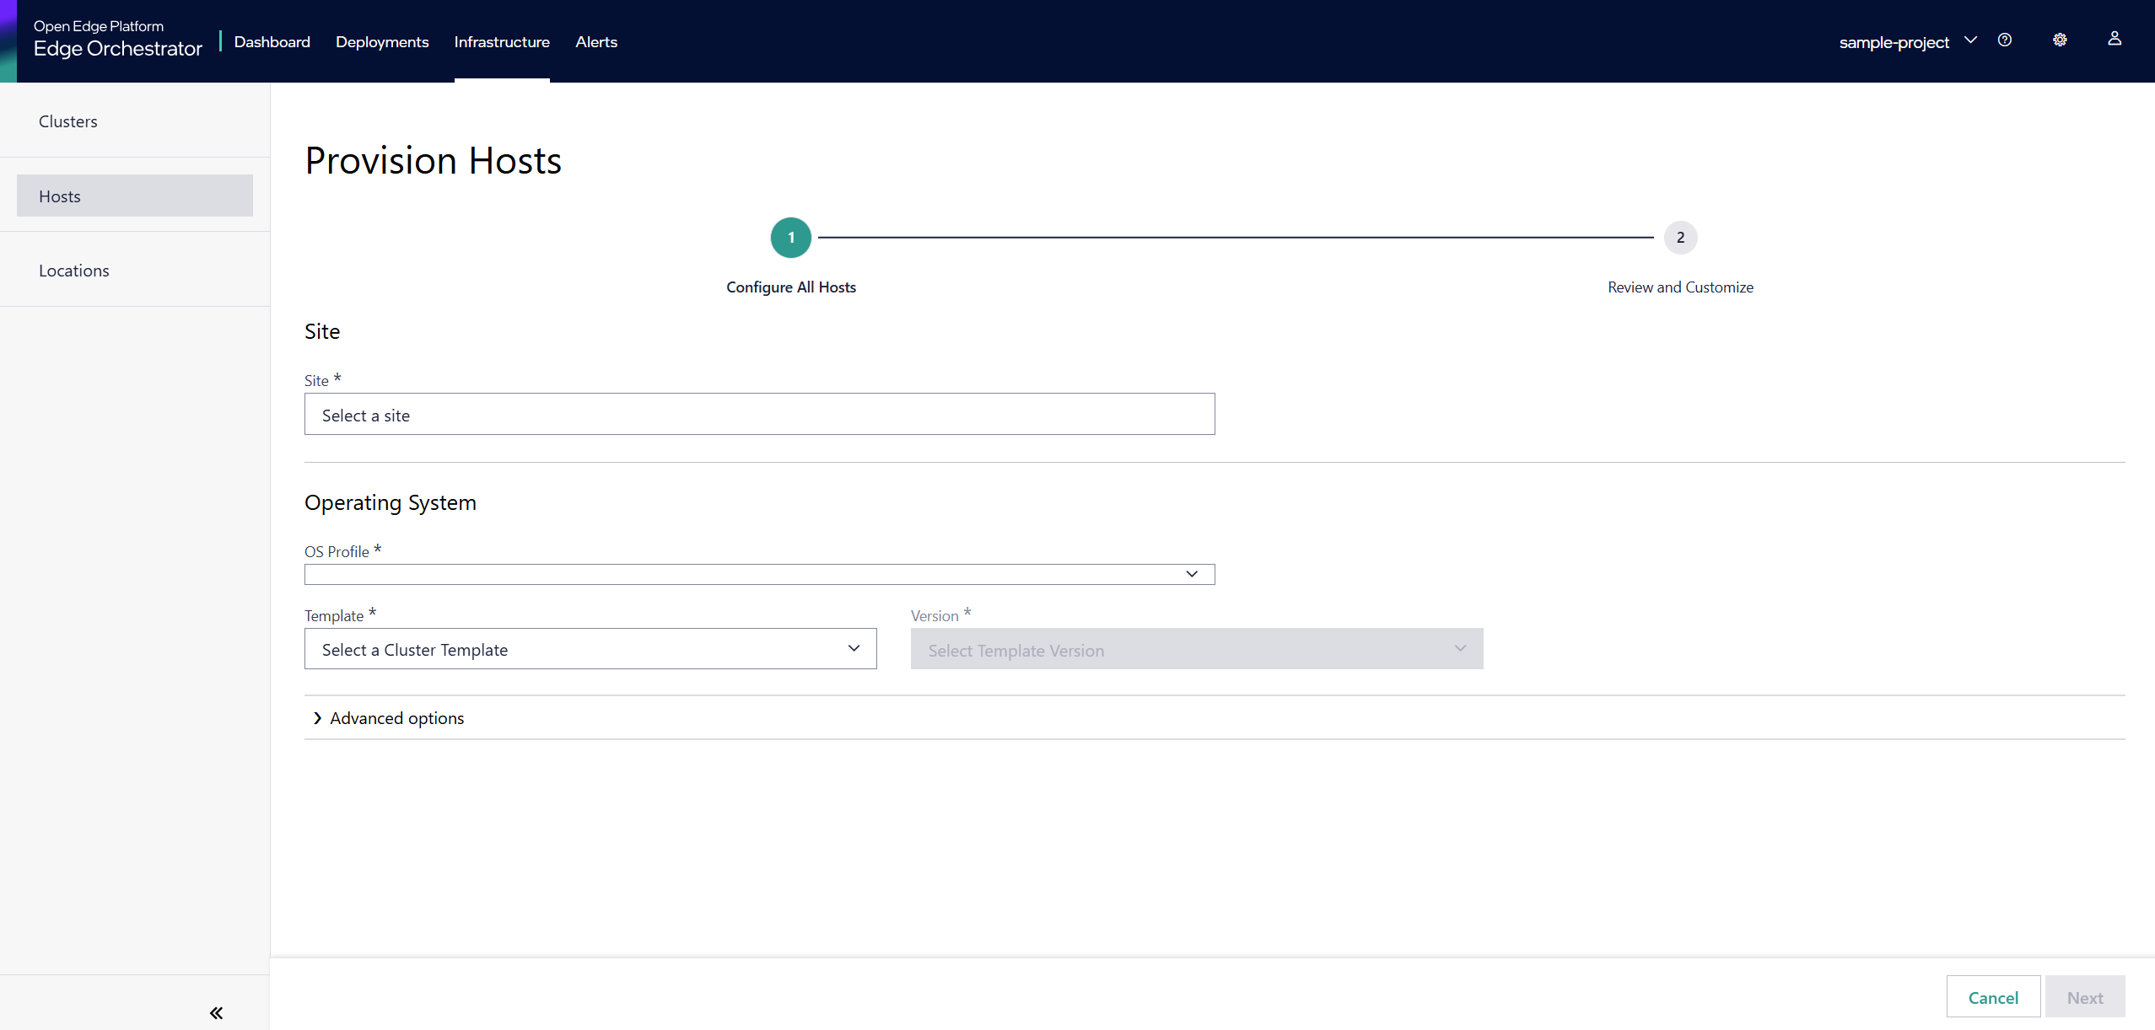This screenshot has height=1030, width=2155.
Task: Select Locations in the sidebar
Action: click(x=135, y=271)
